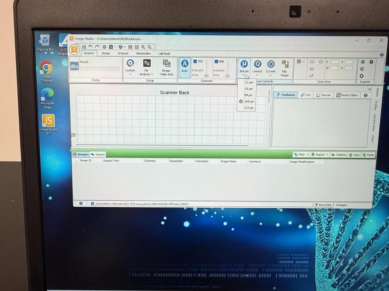Image resolution: width=389 pixels, height=291 pixels.
Task: Expand the side panel double chevron
Action: tap(370, 89)
